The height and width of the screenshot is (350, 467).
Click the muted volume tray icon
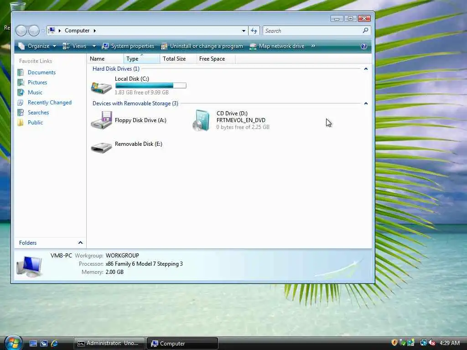(x=432, y=343)
